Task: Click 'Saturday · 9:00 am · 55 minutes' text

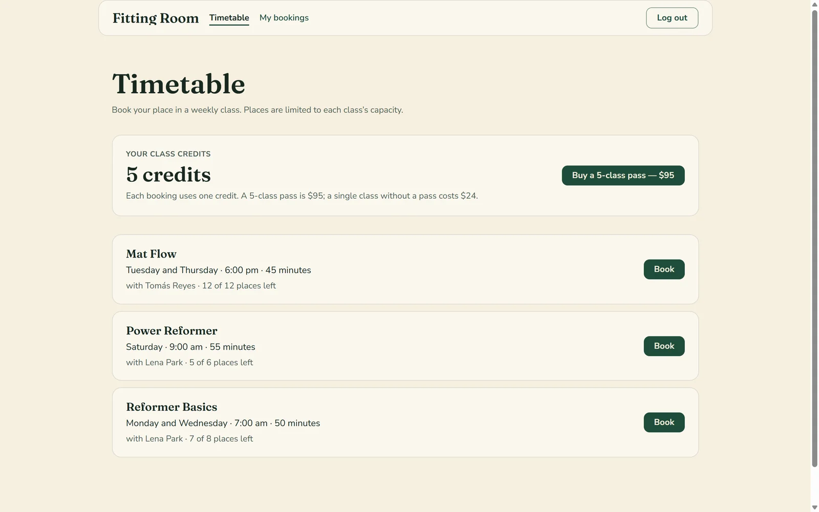Action: (190, 347)
